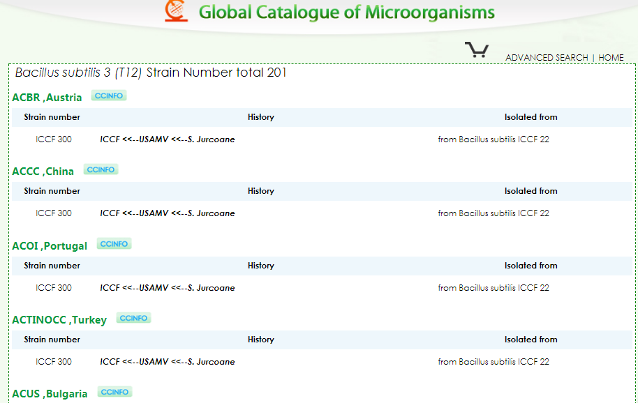The height and width of the screenshot is (403, 638).
Task: Open the ACUS, Bulgaria collection heading
Action: 50,394
